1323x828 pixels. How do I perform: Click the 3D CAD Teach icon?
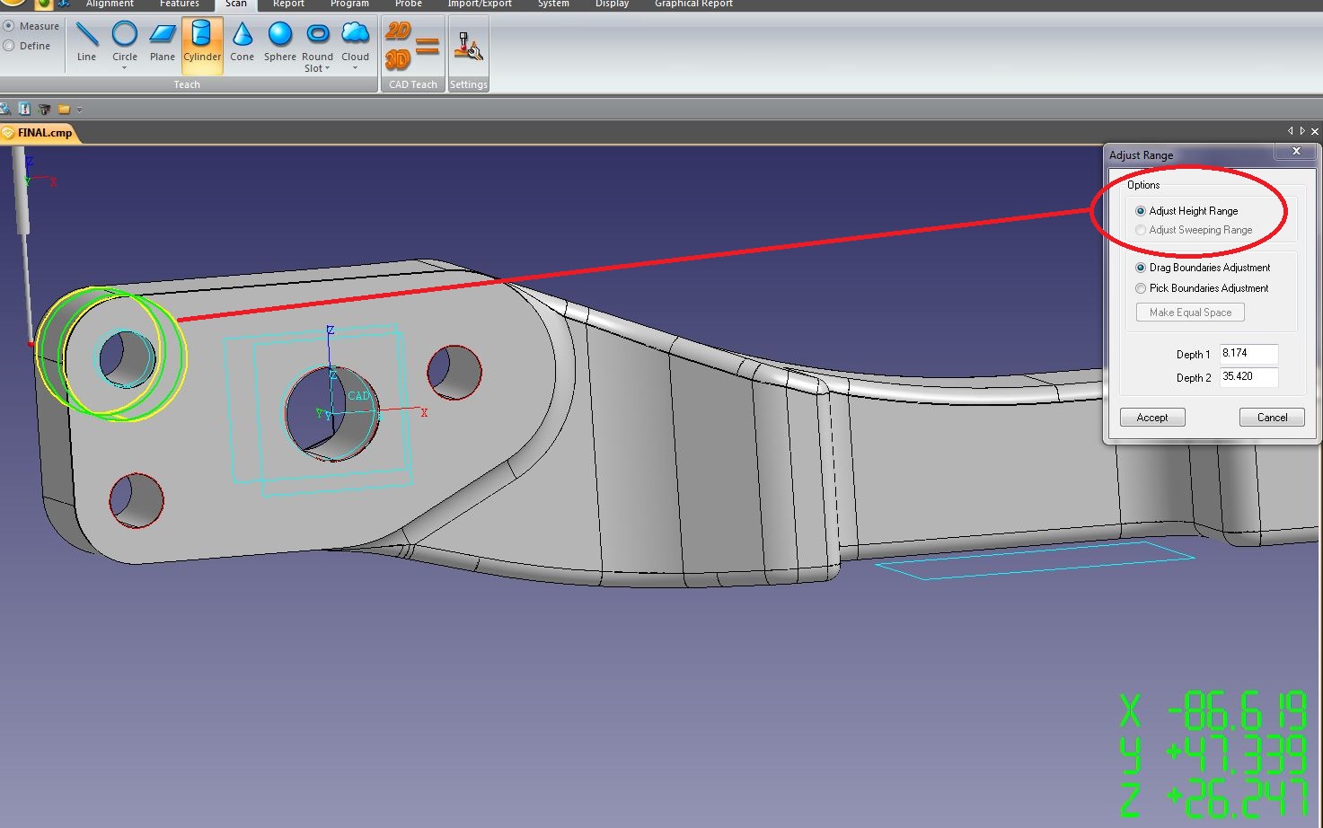point(398,60)
